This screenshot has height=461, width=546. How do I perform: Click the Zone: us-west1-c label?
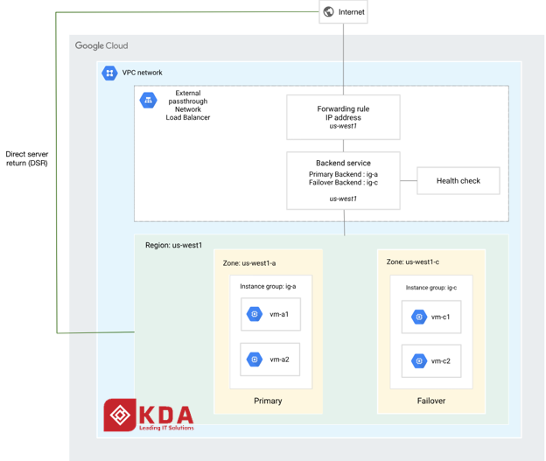click(x=413, y=262)
